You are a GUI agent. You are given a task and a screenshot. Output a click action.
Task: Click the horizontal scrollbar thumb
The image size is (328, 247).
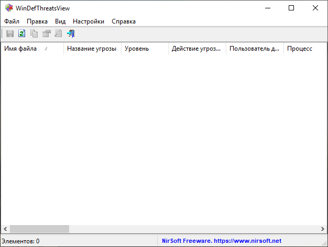pos(39,229)
